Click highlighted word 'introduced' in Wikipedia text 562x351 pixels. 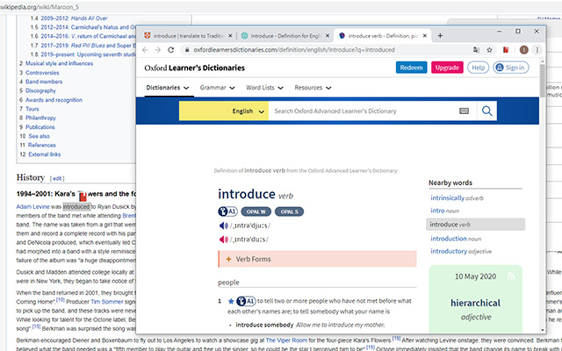(x=76, y=207)
